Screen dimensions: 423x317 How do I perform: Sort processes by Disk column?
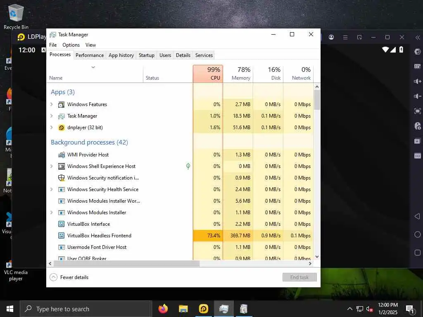click(268, 73)
